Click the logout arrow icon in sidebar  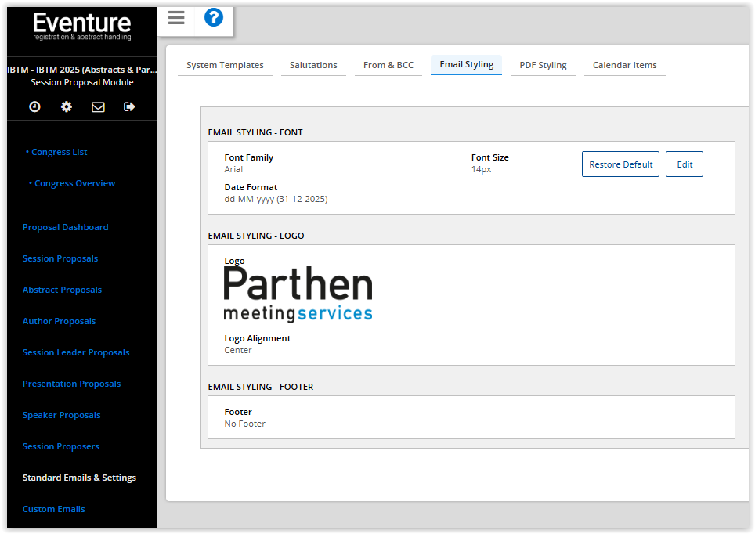(129, 106)
